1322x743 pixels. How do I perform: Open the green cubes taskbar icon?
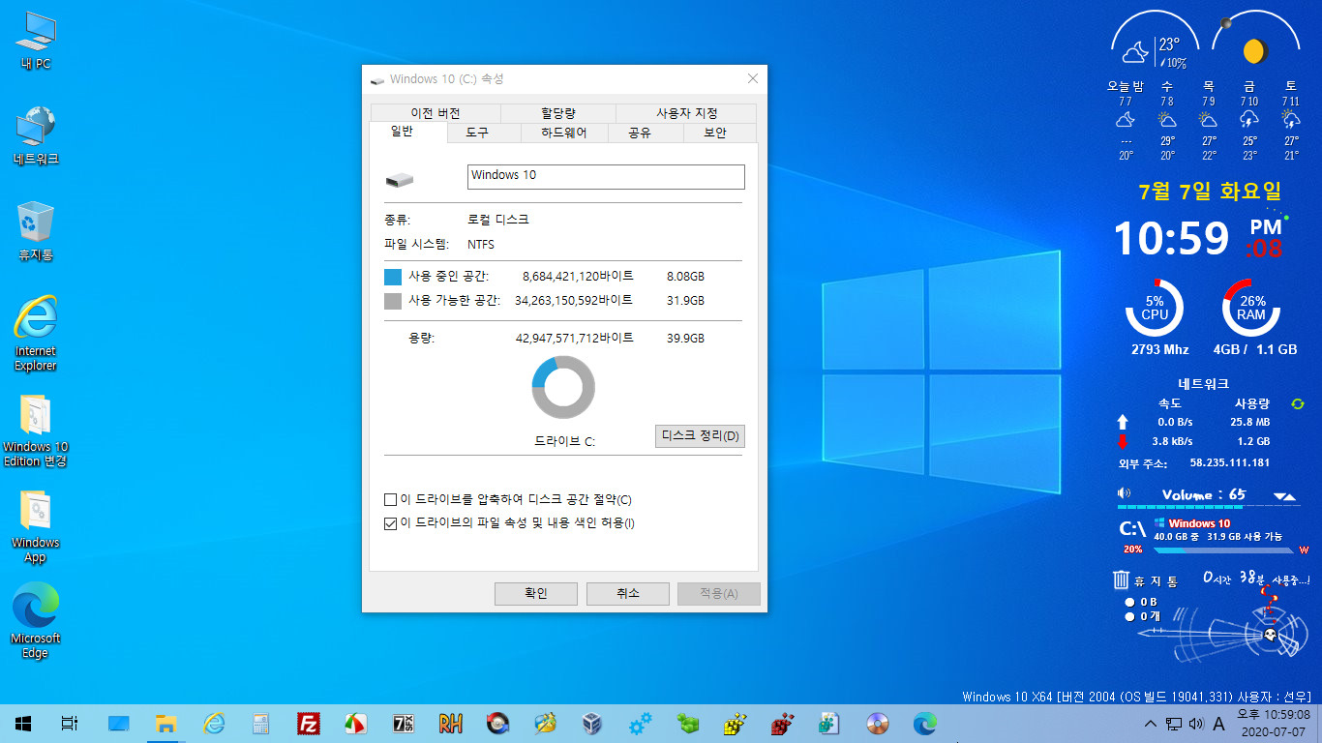(x=688, y=723)
